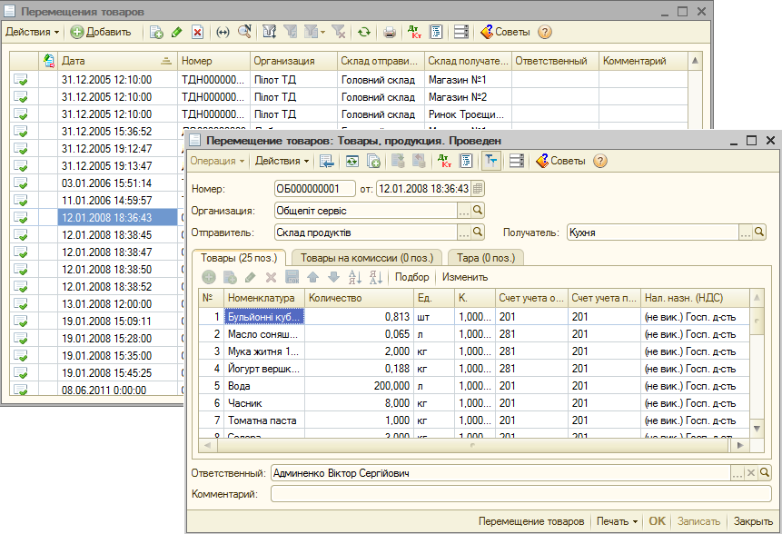Click the help question icon in list window
Viewport: 782px width, 534px height.
pyautogui.click(x=545, y=32)
